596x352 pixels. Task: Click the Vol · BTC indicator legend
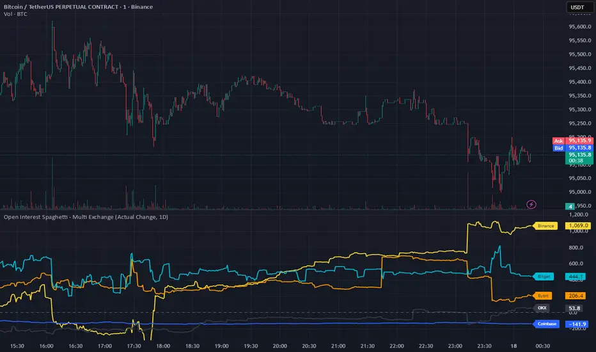pos(15,14)
